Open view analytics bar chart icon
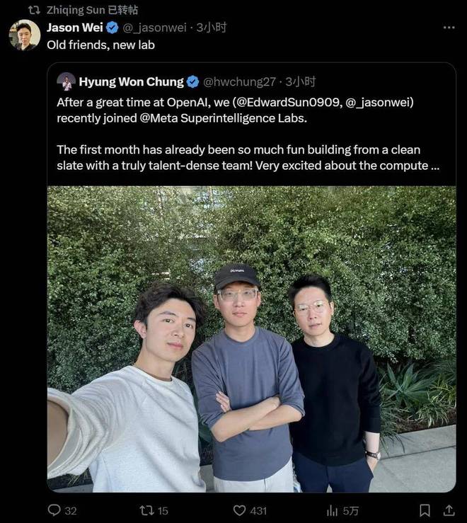The image size is (467, 523). click(x=332, y=510)
